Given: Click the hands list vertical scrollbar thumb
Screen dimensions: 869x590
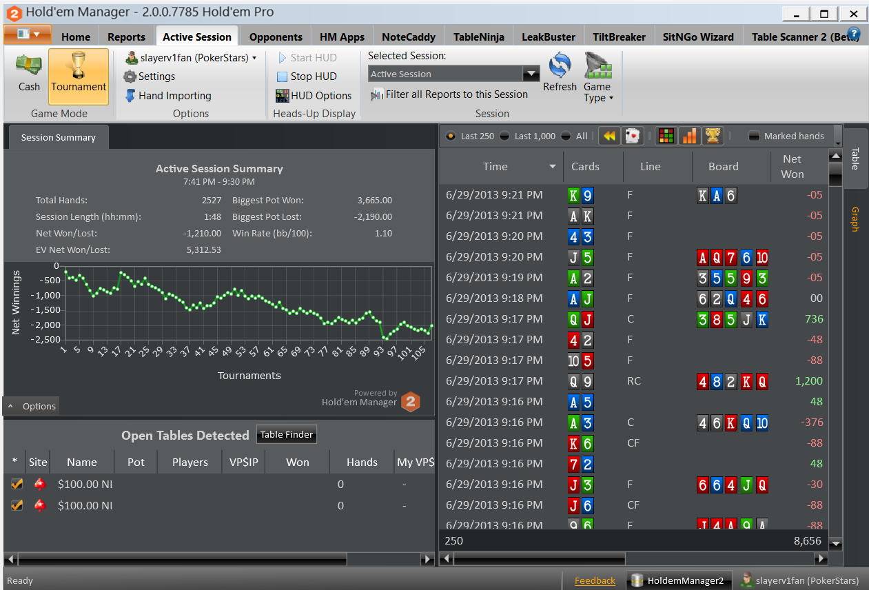Looking at the screenshot, I should tap(835, 175).
